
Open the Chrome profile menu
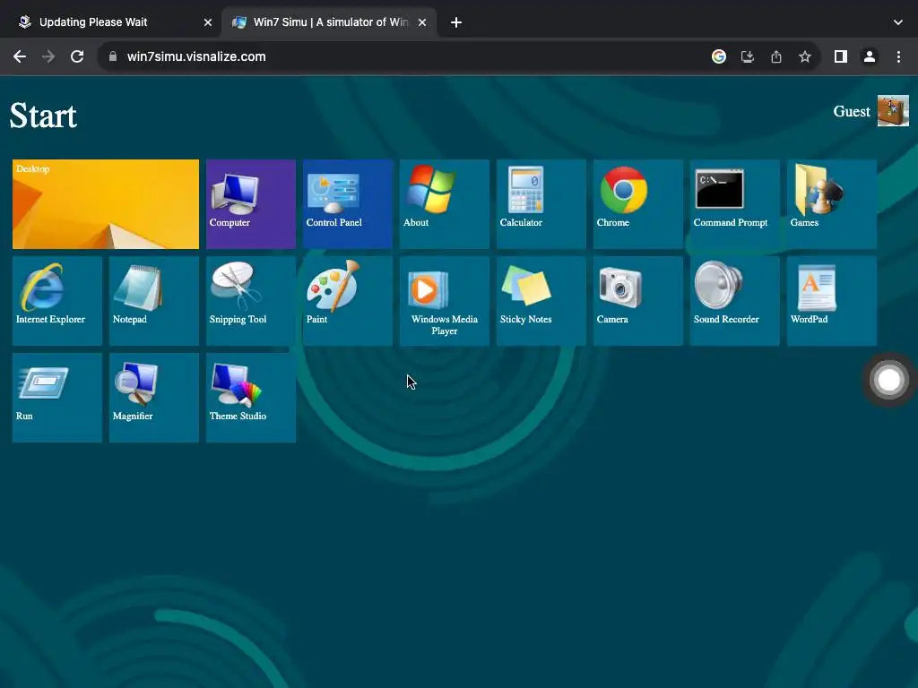coord(870,56)
